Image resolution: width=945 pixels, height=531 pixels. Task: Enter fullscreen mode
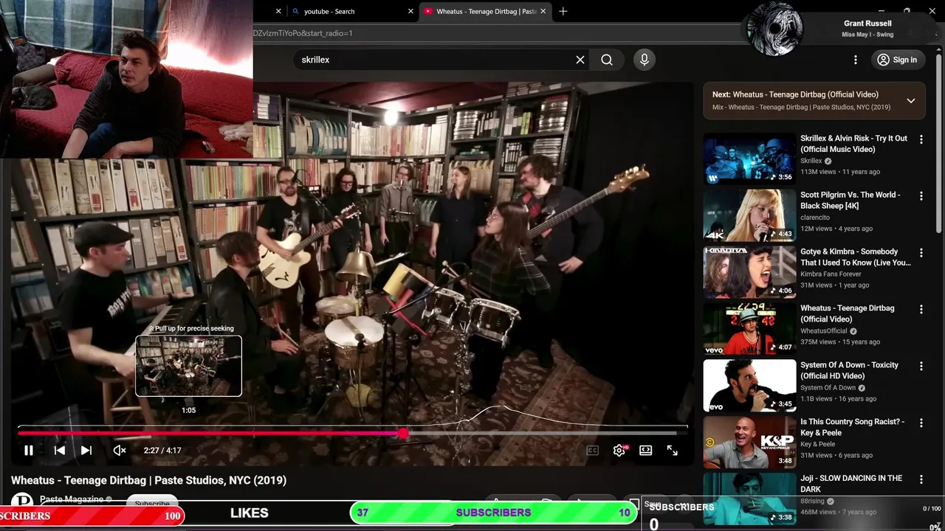pyautogui.click(x=673, y=451)
